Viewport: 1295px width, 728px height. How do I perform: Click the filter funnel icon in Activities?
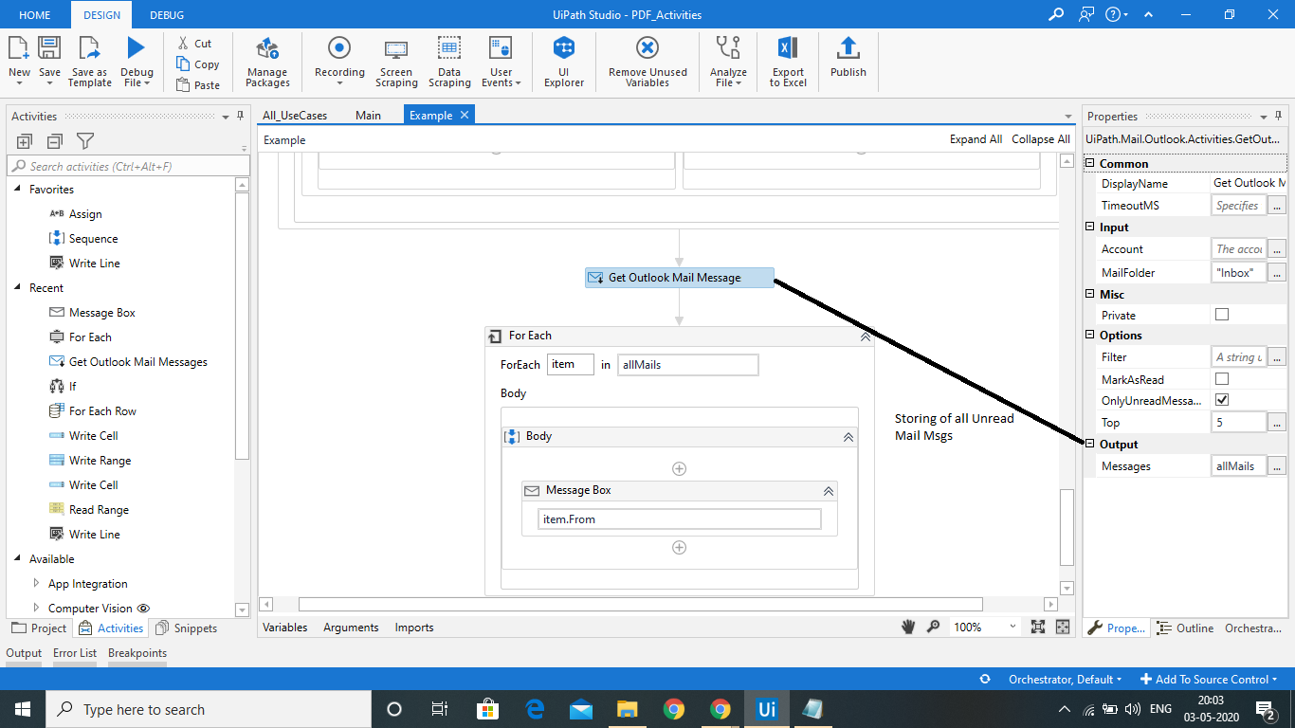85,141
